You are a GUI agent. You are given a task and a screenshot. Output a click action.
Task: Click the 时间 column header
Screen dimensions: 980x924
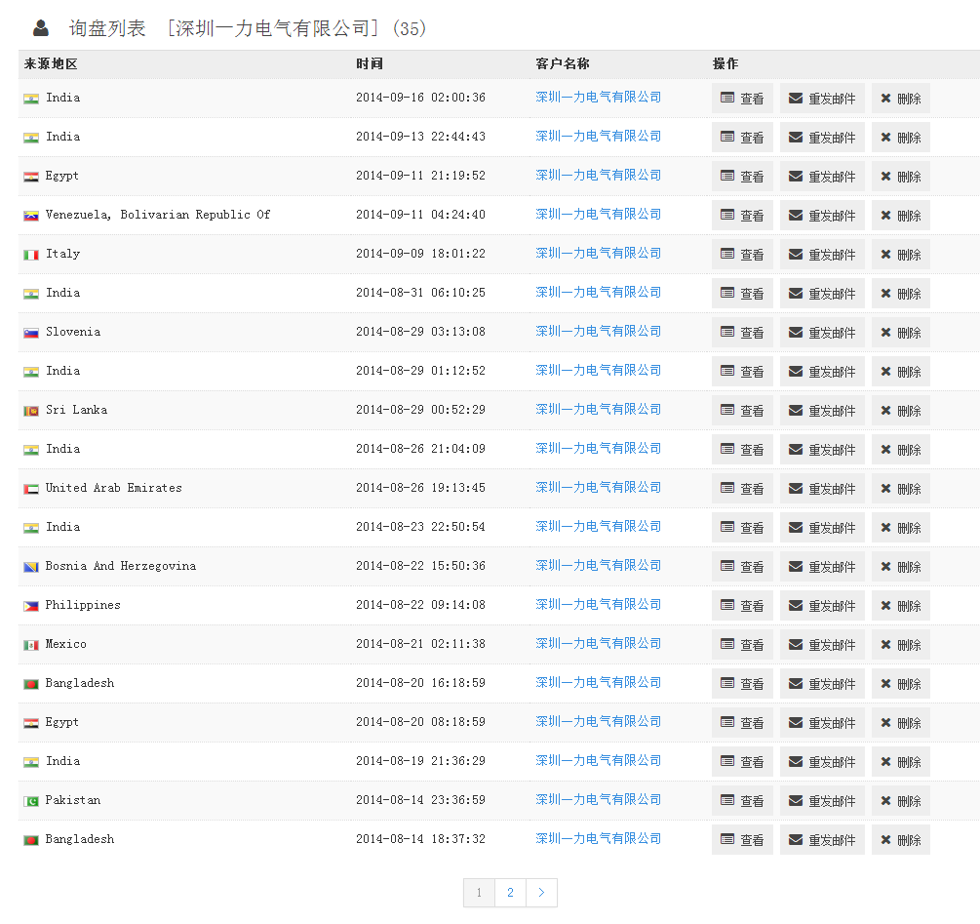point(370,64)
